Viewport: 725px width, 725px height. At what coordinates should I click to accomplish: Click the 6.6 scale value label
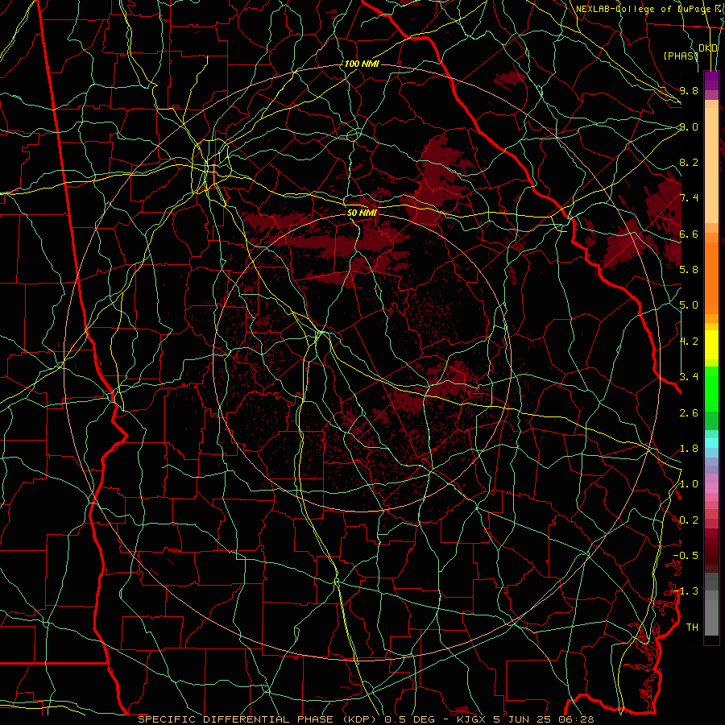[689, 234]
